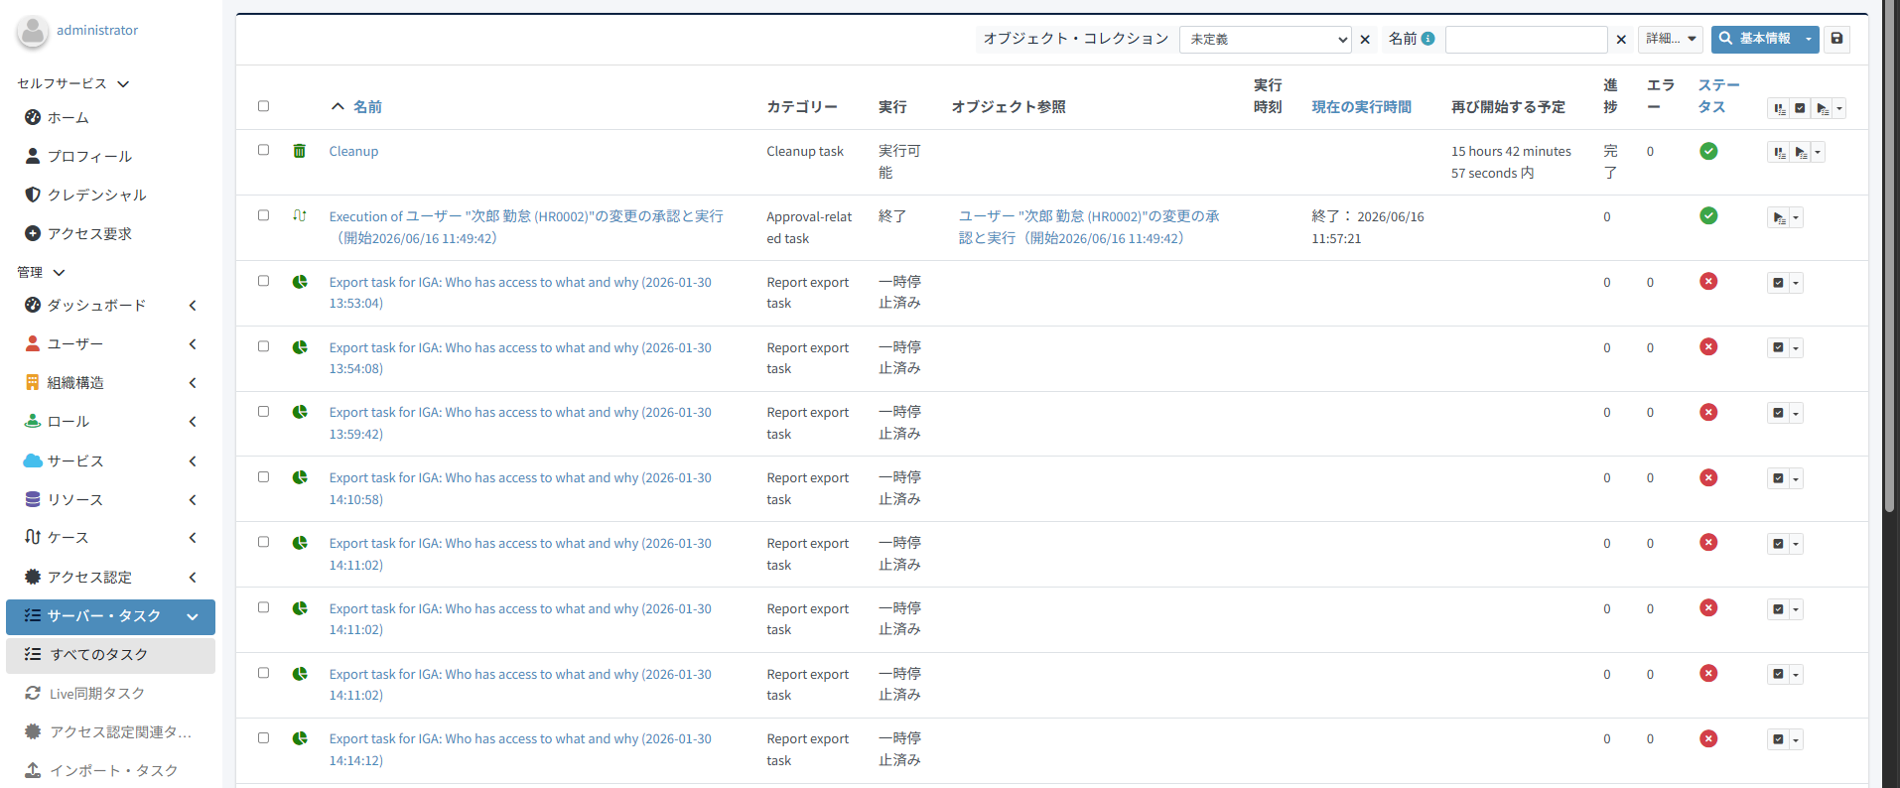Click the サービス cloud icon

[x=33, y=460]
